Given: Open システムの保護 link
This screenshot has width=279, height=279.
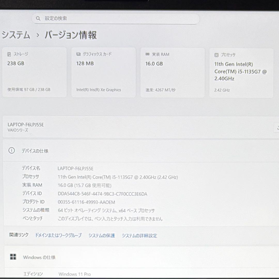Looking at the screenshot, I should [102, 236].
